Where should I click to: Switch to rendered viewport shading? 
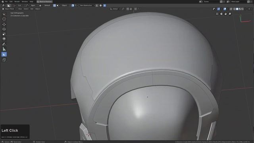[242, 9]
